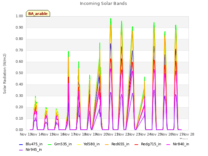Click the Nov 13 x-axis label
Viewport: 208px width, 156px height.
click(26, 134)
